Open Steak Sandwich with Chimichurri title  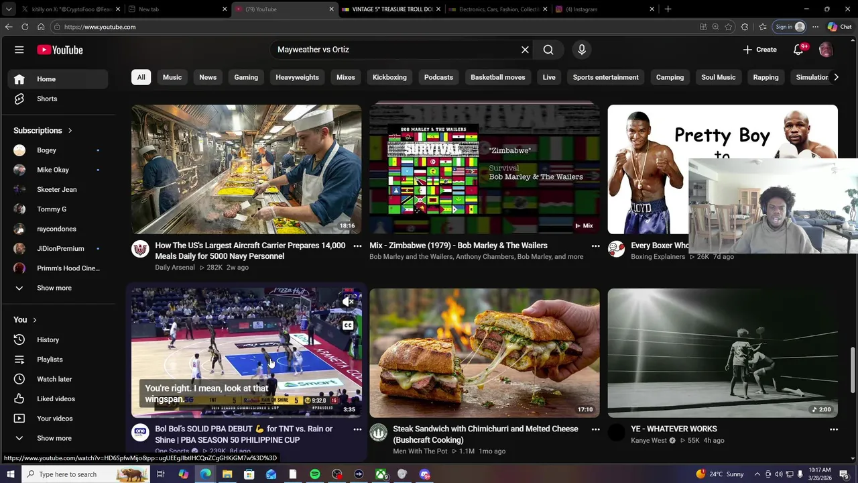point(485,434)
